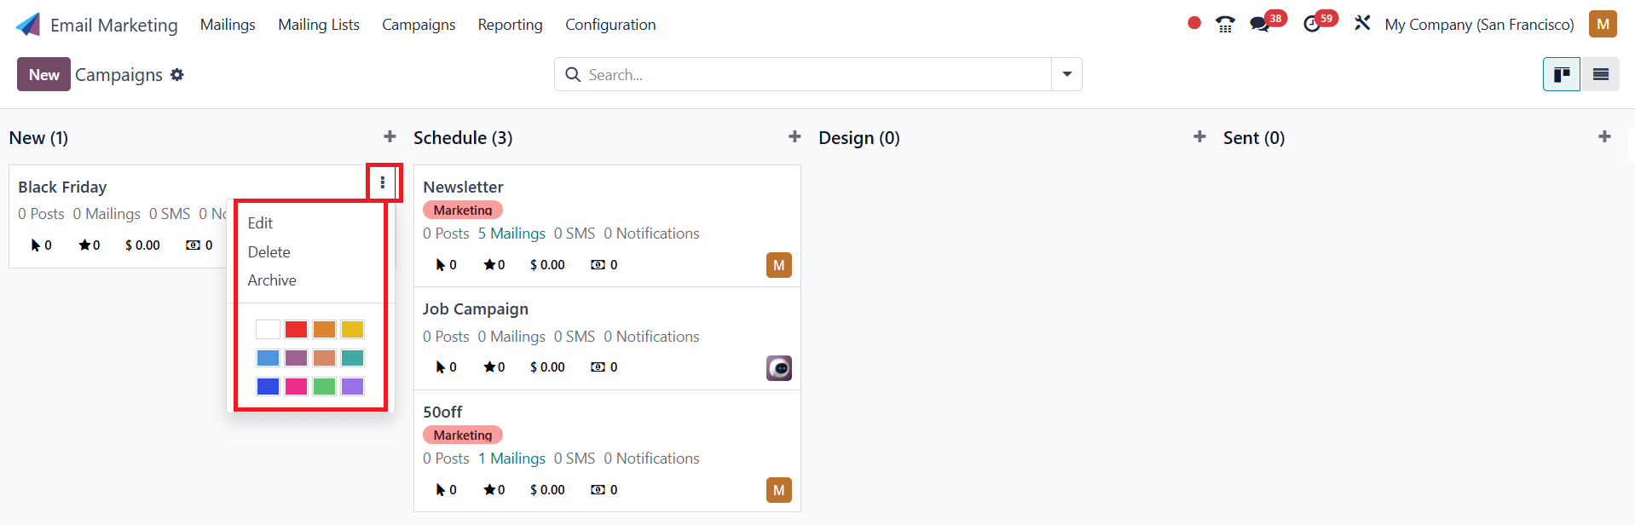Open the 50off campaign card title
This screenshot has height=525, width=1635.
pyautogui.click(x=442, y=412)
